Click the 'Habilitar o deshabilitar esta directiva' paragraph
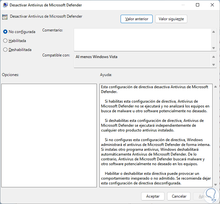Image resolution: width=220 pixels, height=204 pixels. 156,178
